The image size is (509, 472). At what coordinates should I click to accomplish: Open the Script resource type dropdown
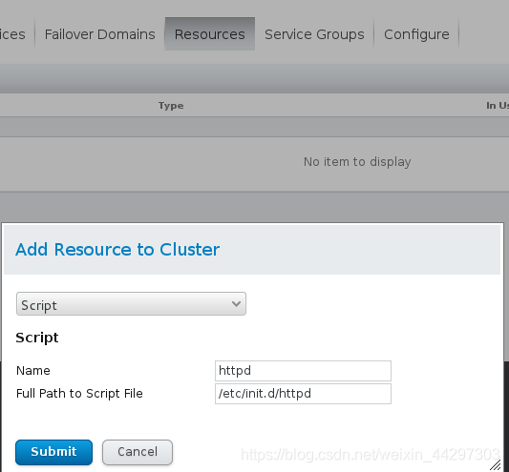click(131, 304)
